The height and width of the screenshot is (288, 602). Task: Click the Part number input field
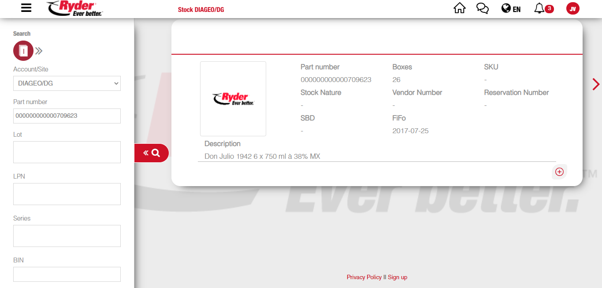67,116
